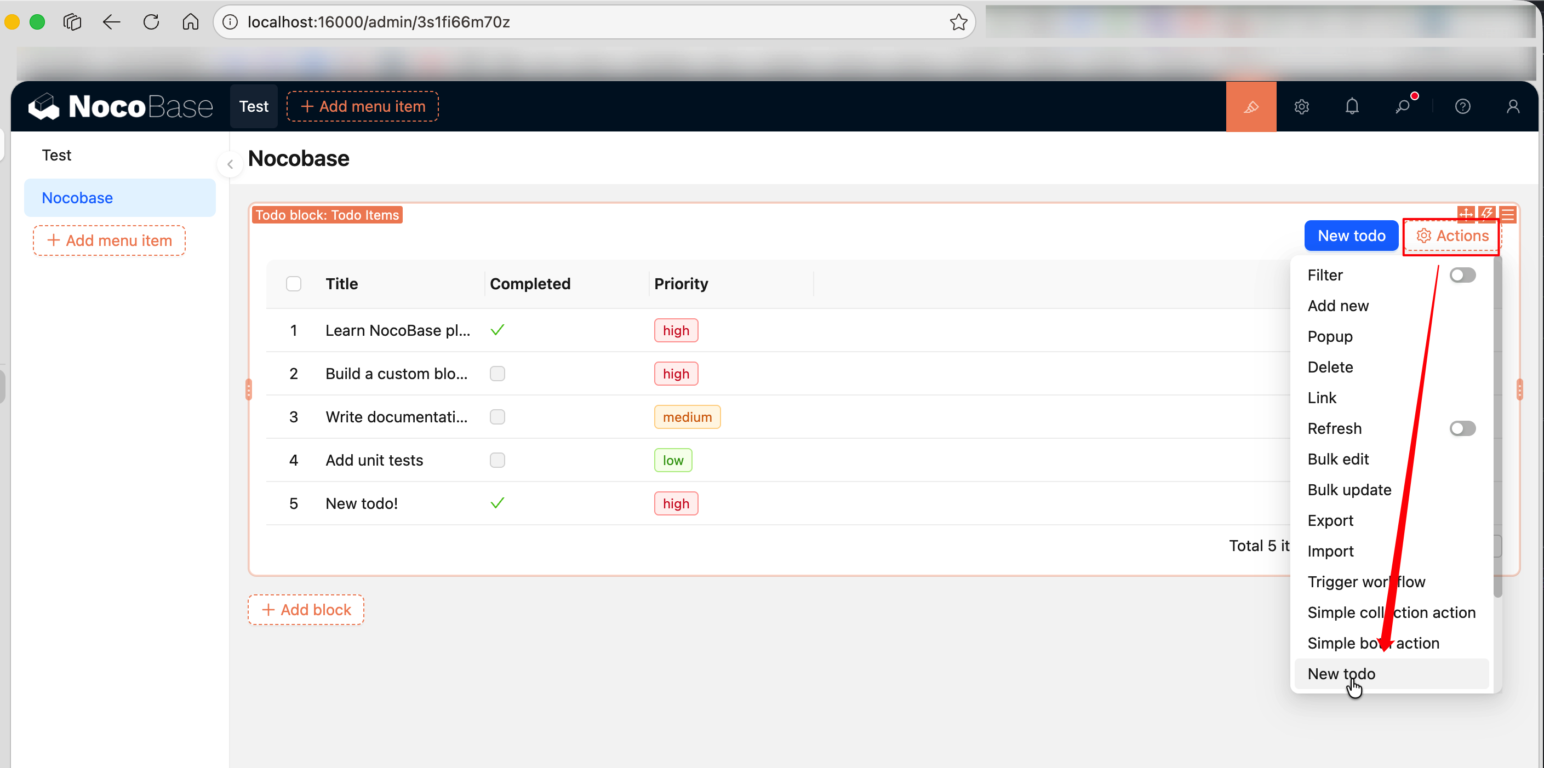Click the blue New todo button
Screen dimensions: 1544x768
pos(1351,236)
